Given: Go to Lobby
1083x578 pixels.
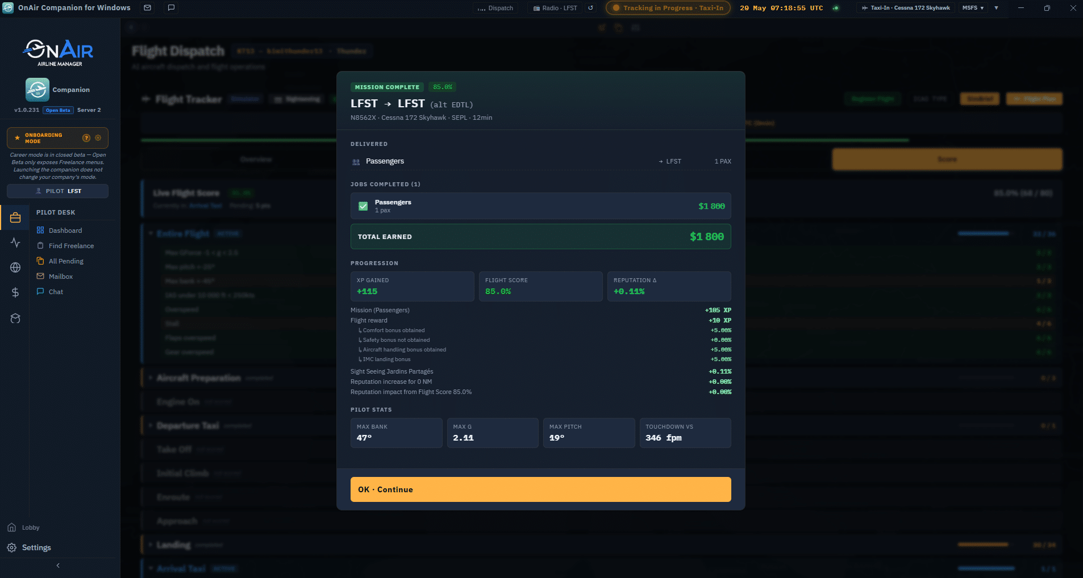Looking at the screenshot, I should click(31, 527).
